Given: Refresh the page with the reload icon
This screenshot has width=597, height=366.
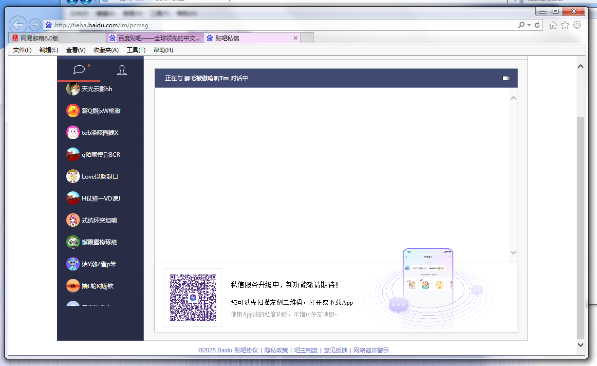Looking at the screenshot, I should coord(538,25).
